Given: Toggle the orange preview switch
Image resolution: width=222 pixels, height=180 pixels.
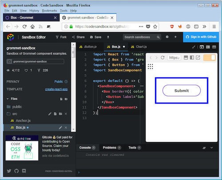Looking at the screenshot, I should point(210,58).
